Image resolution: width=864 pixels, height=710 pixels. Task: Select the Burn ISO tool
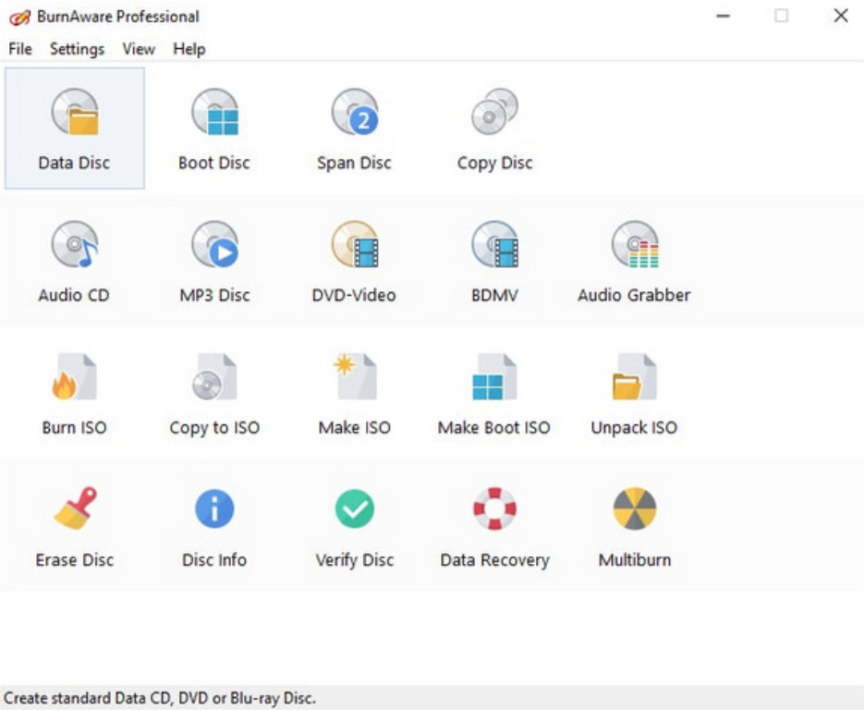[x=75, y=394]
